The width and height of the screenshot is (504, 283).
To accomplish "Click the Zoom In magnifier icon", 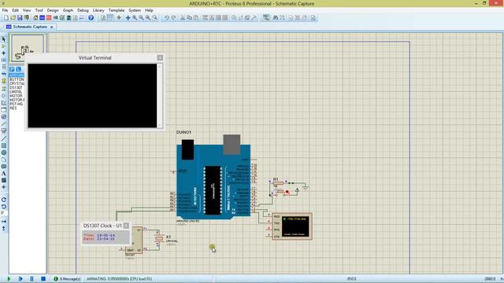I will pos(135,17).
